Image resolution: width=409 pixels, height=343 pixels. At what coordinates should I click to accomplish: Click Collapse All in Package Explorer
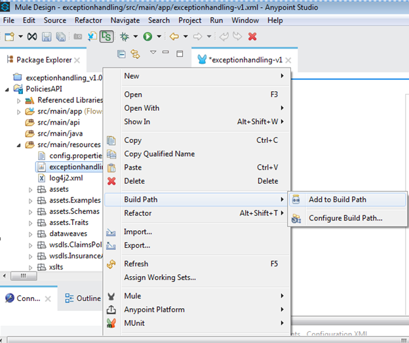pos(121,54)
